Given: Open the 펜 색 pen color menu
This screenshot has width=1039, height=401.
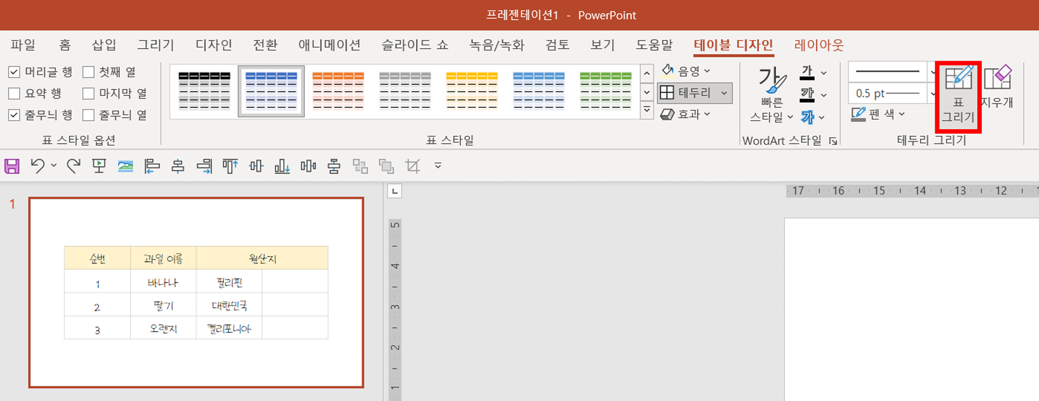Looking at the screenshot, I should click(878, 114).
